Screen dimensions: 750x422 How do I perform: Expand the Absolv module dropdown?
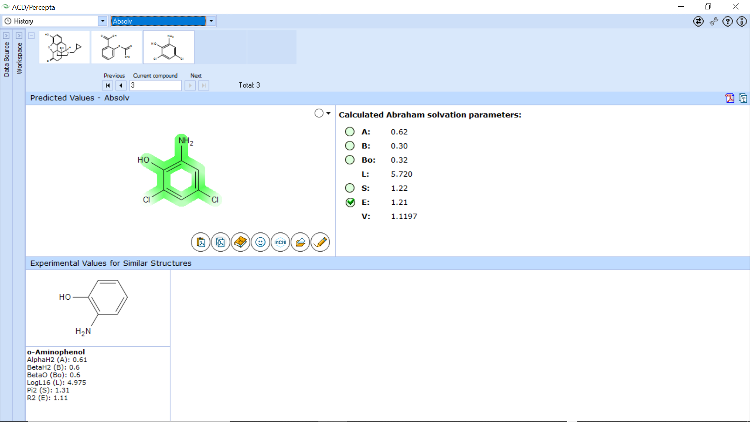click(x=211, y=21)
